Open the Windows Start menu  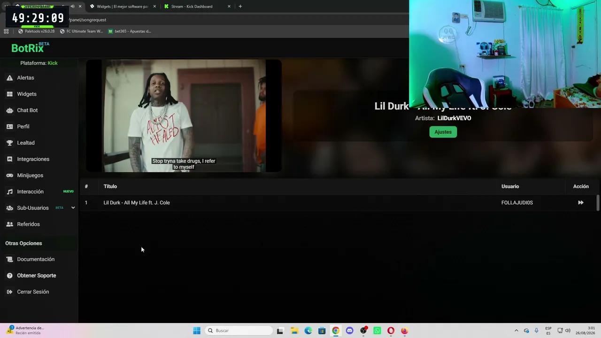click(197, 330)
